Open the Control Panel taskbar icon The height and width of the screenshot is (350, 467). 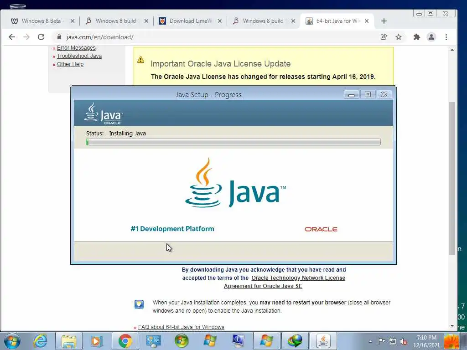click(x=153, y=341)
